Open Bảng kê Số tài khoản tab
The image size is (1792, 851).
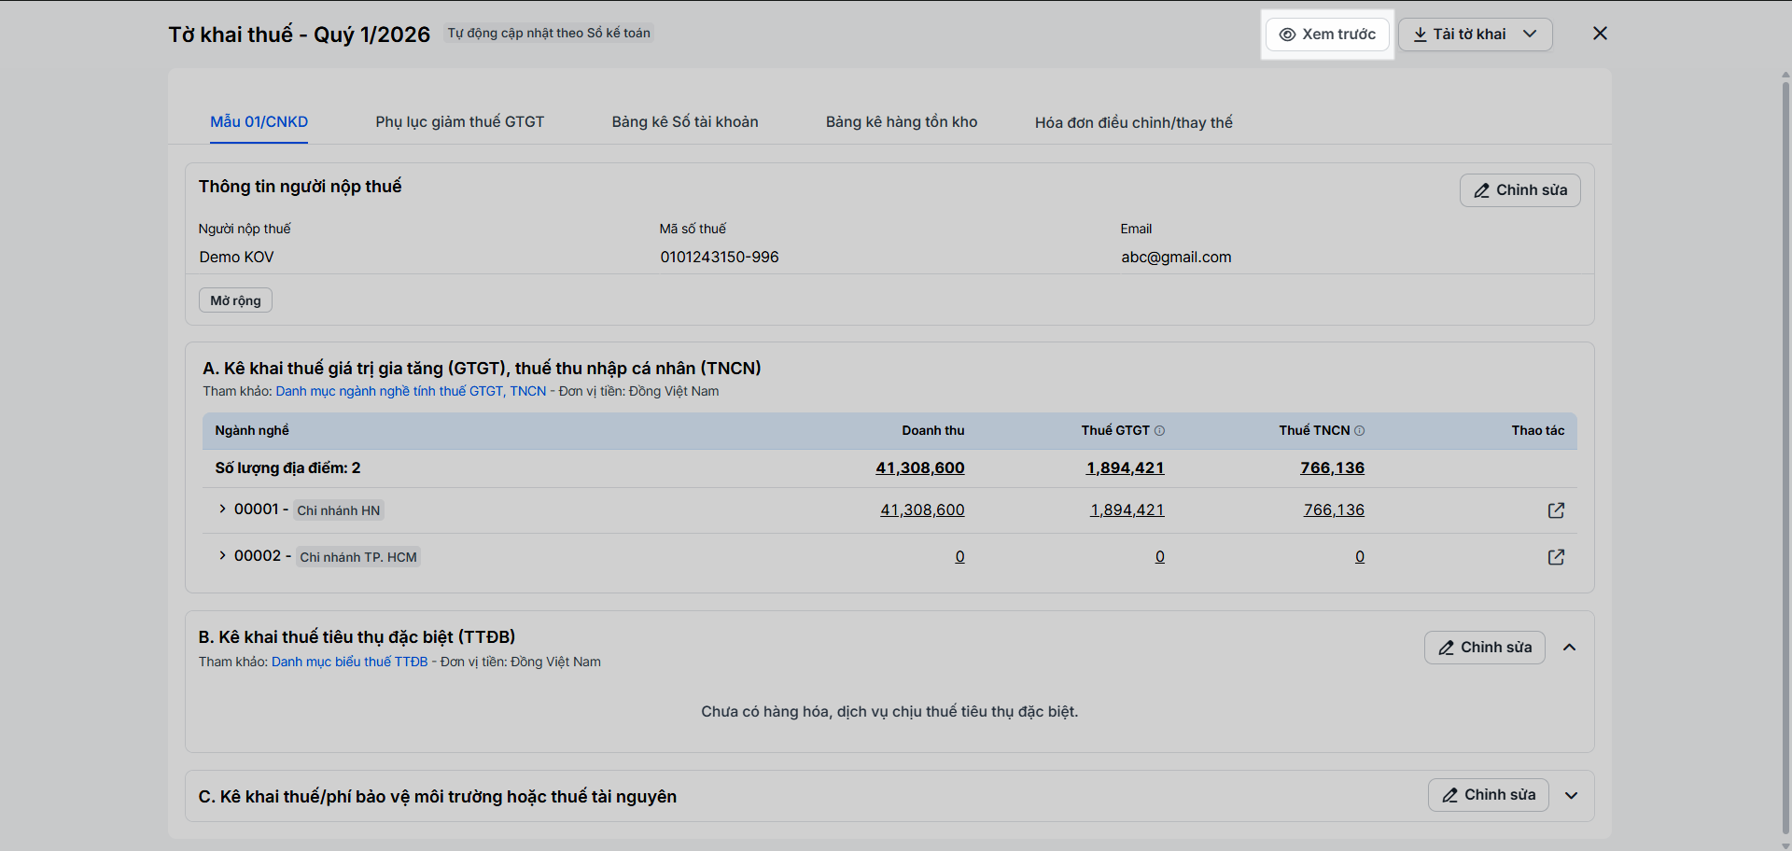[x=685, y=122]
